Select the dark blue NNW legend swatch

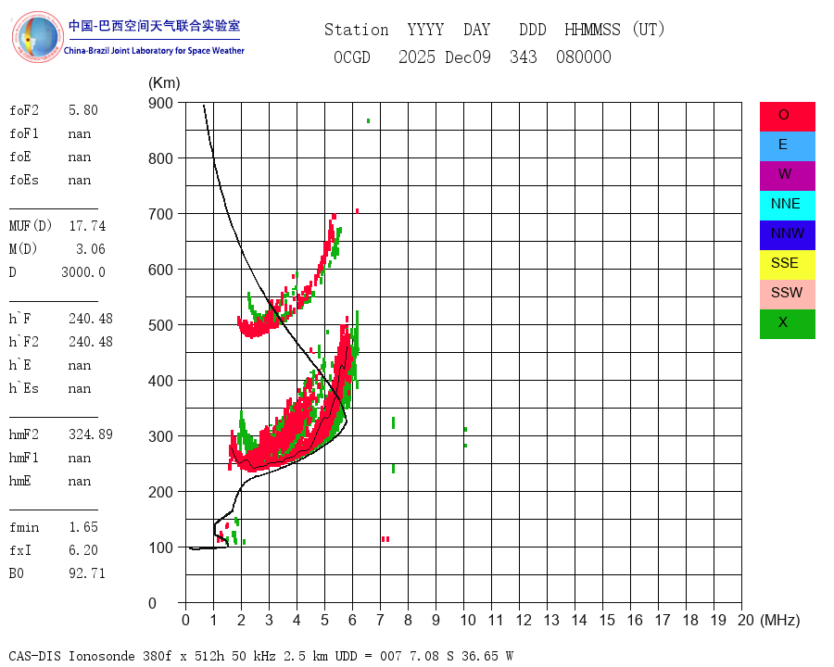coord(787,235)
